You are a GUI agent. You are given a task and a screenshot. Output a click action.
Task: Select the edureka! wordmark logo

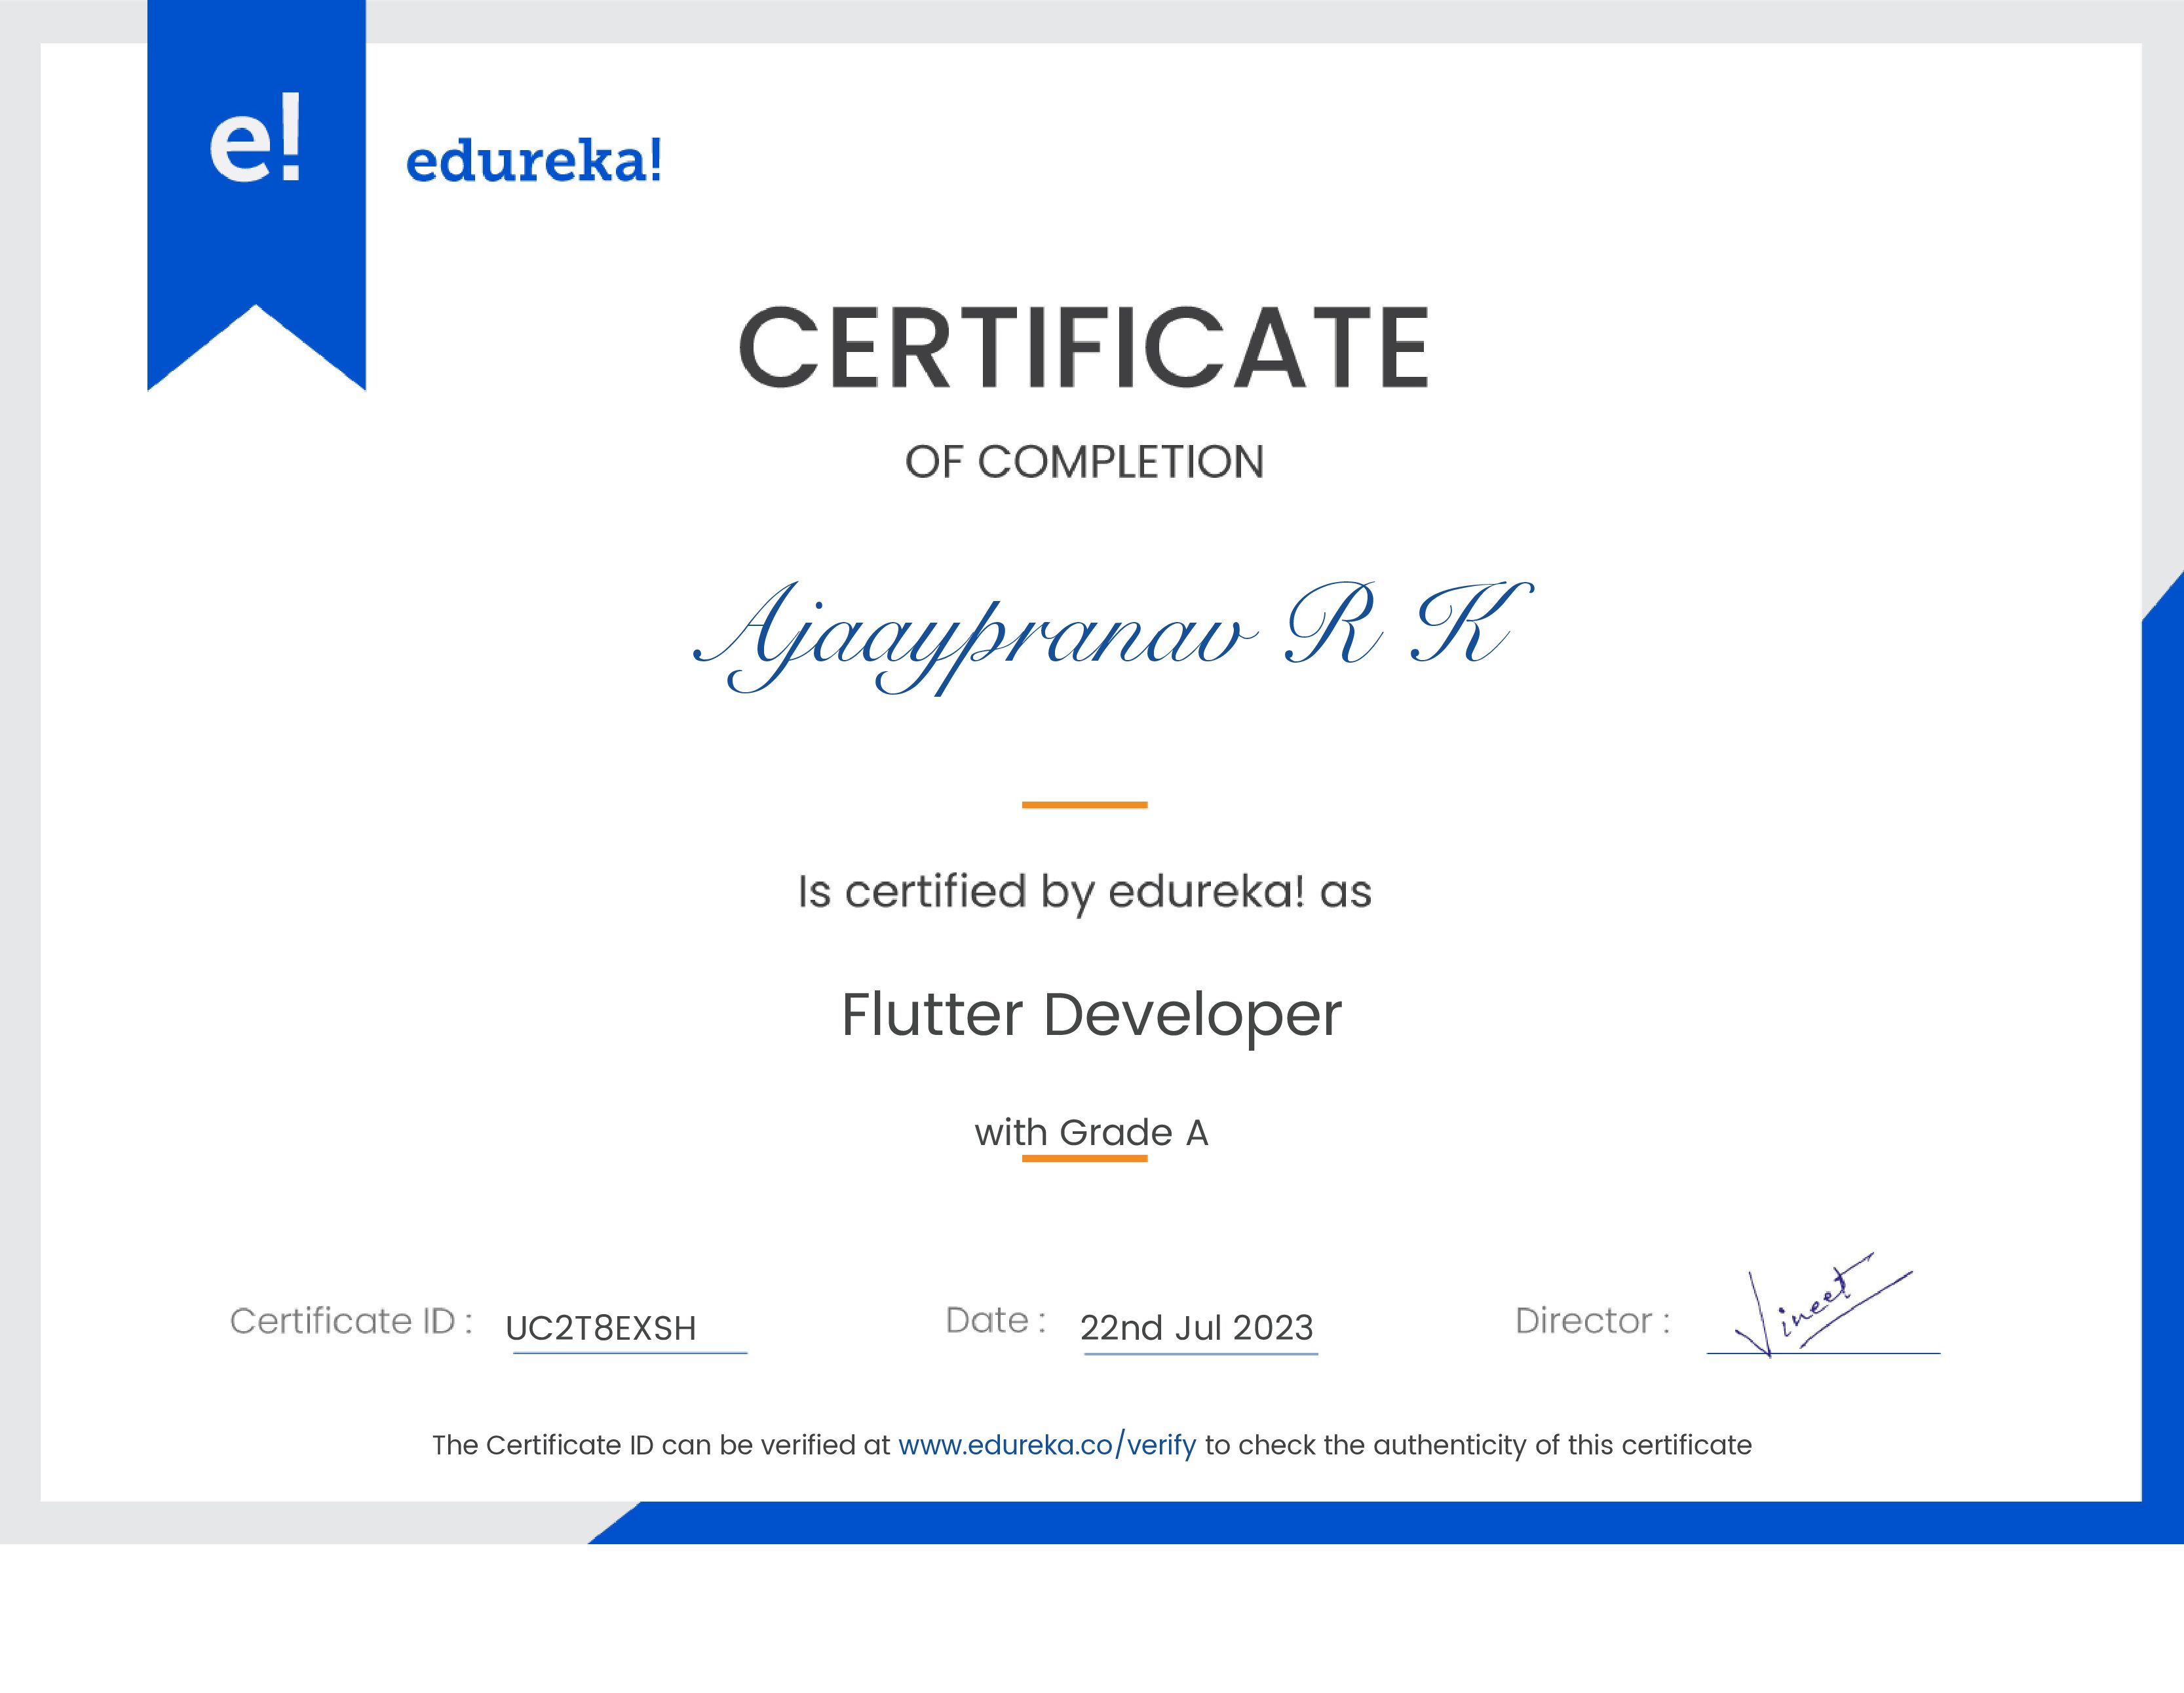[535, 160]
